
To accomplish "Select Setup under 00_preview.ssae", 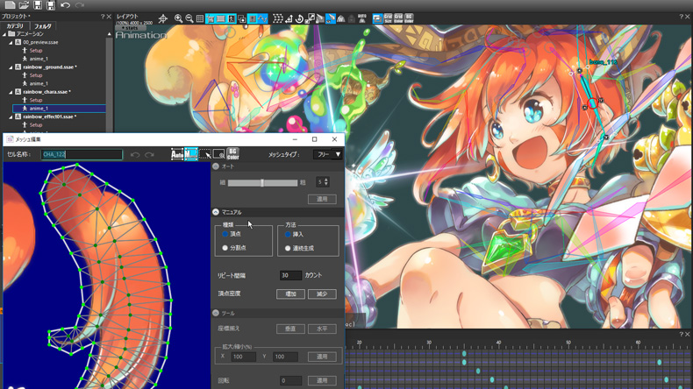I will point(36,50).
